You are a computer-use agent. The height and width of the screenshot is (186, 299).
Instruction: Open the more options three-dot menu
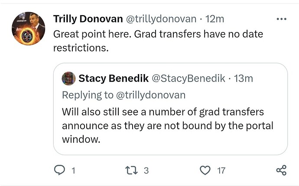click(281, 19)
